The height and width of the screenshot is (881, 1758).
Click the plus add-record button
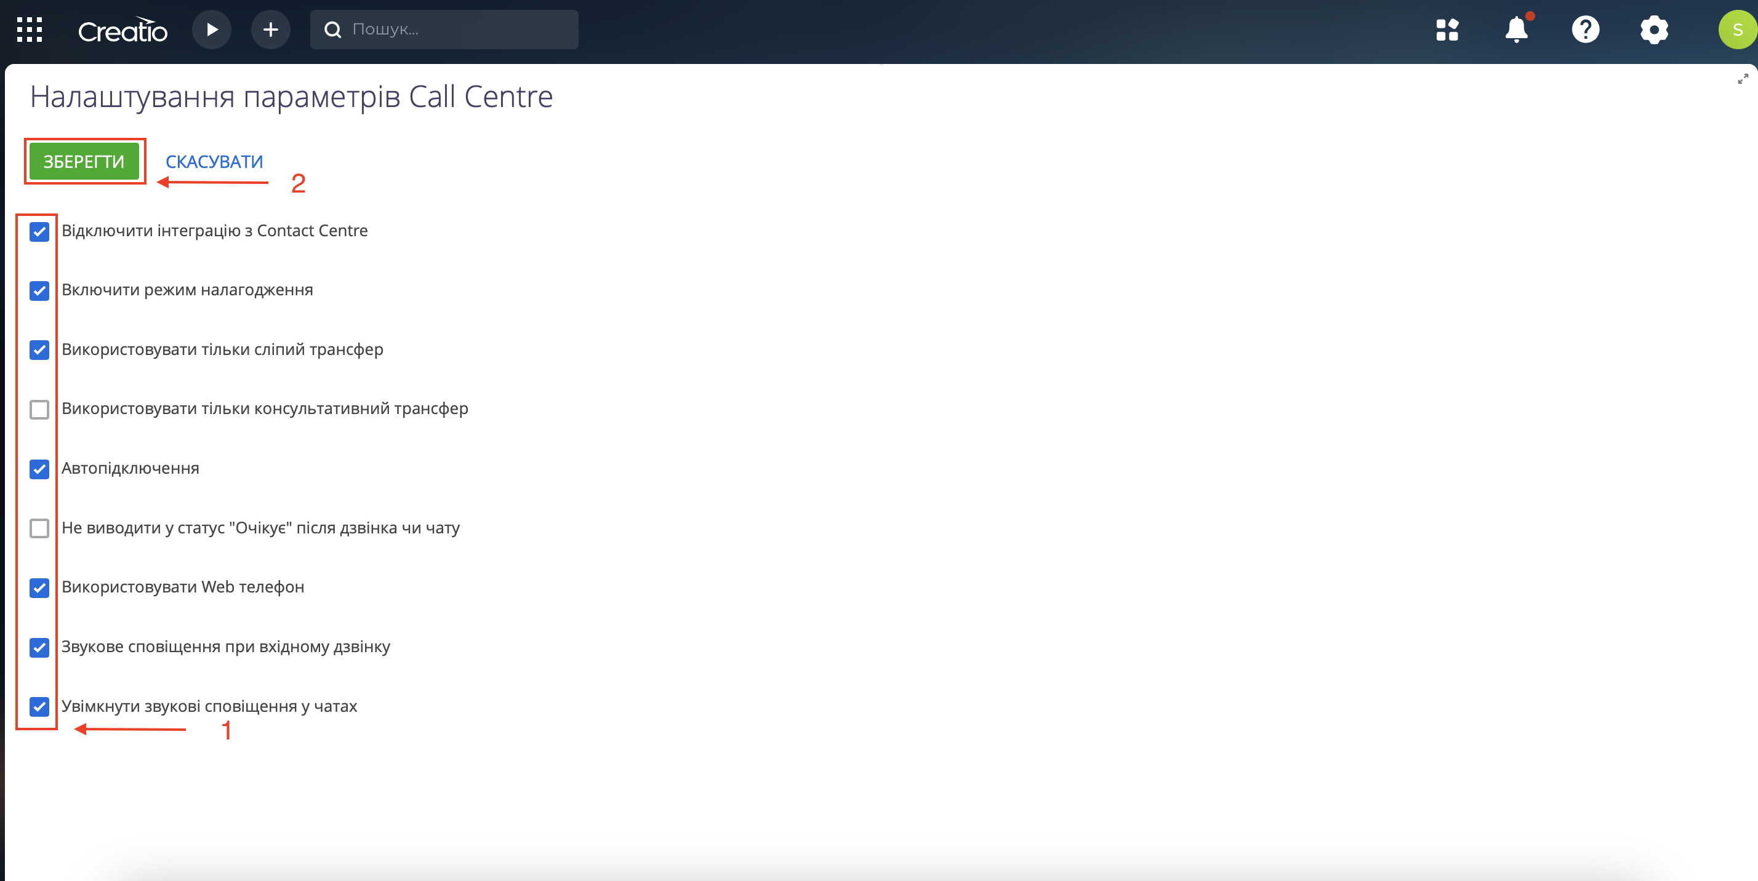click(x=270, y=30)
